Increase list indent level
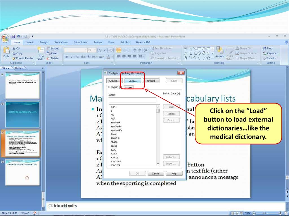 140,50
